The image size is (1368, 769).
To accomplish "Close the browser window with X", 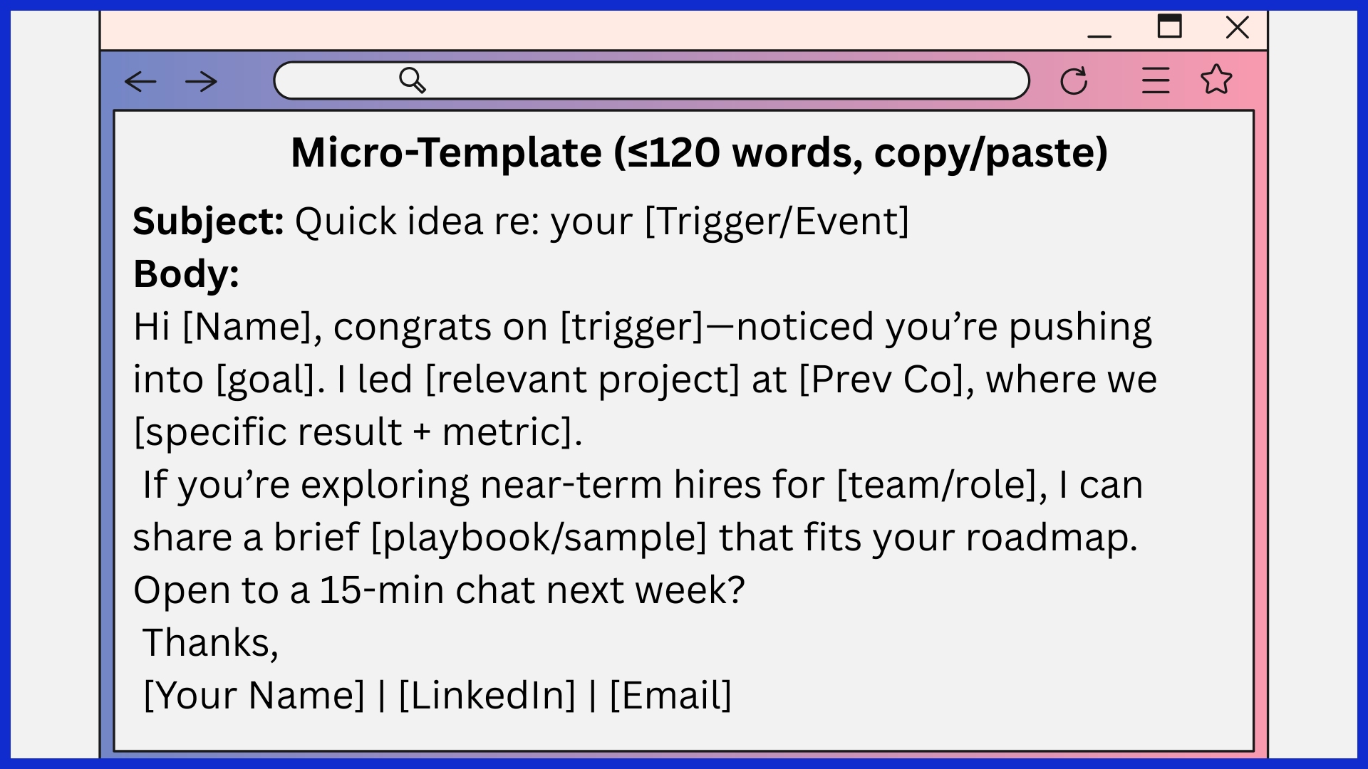I will pos(1238,27).
